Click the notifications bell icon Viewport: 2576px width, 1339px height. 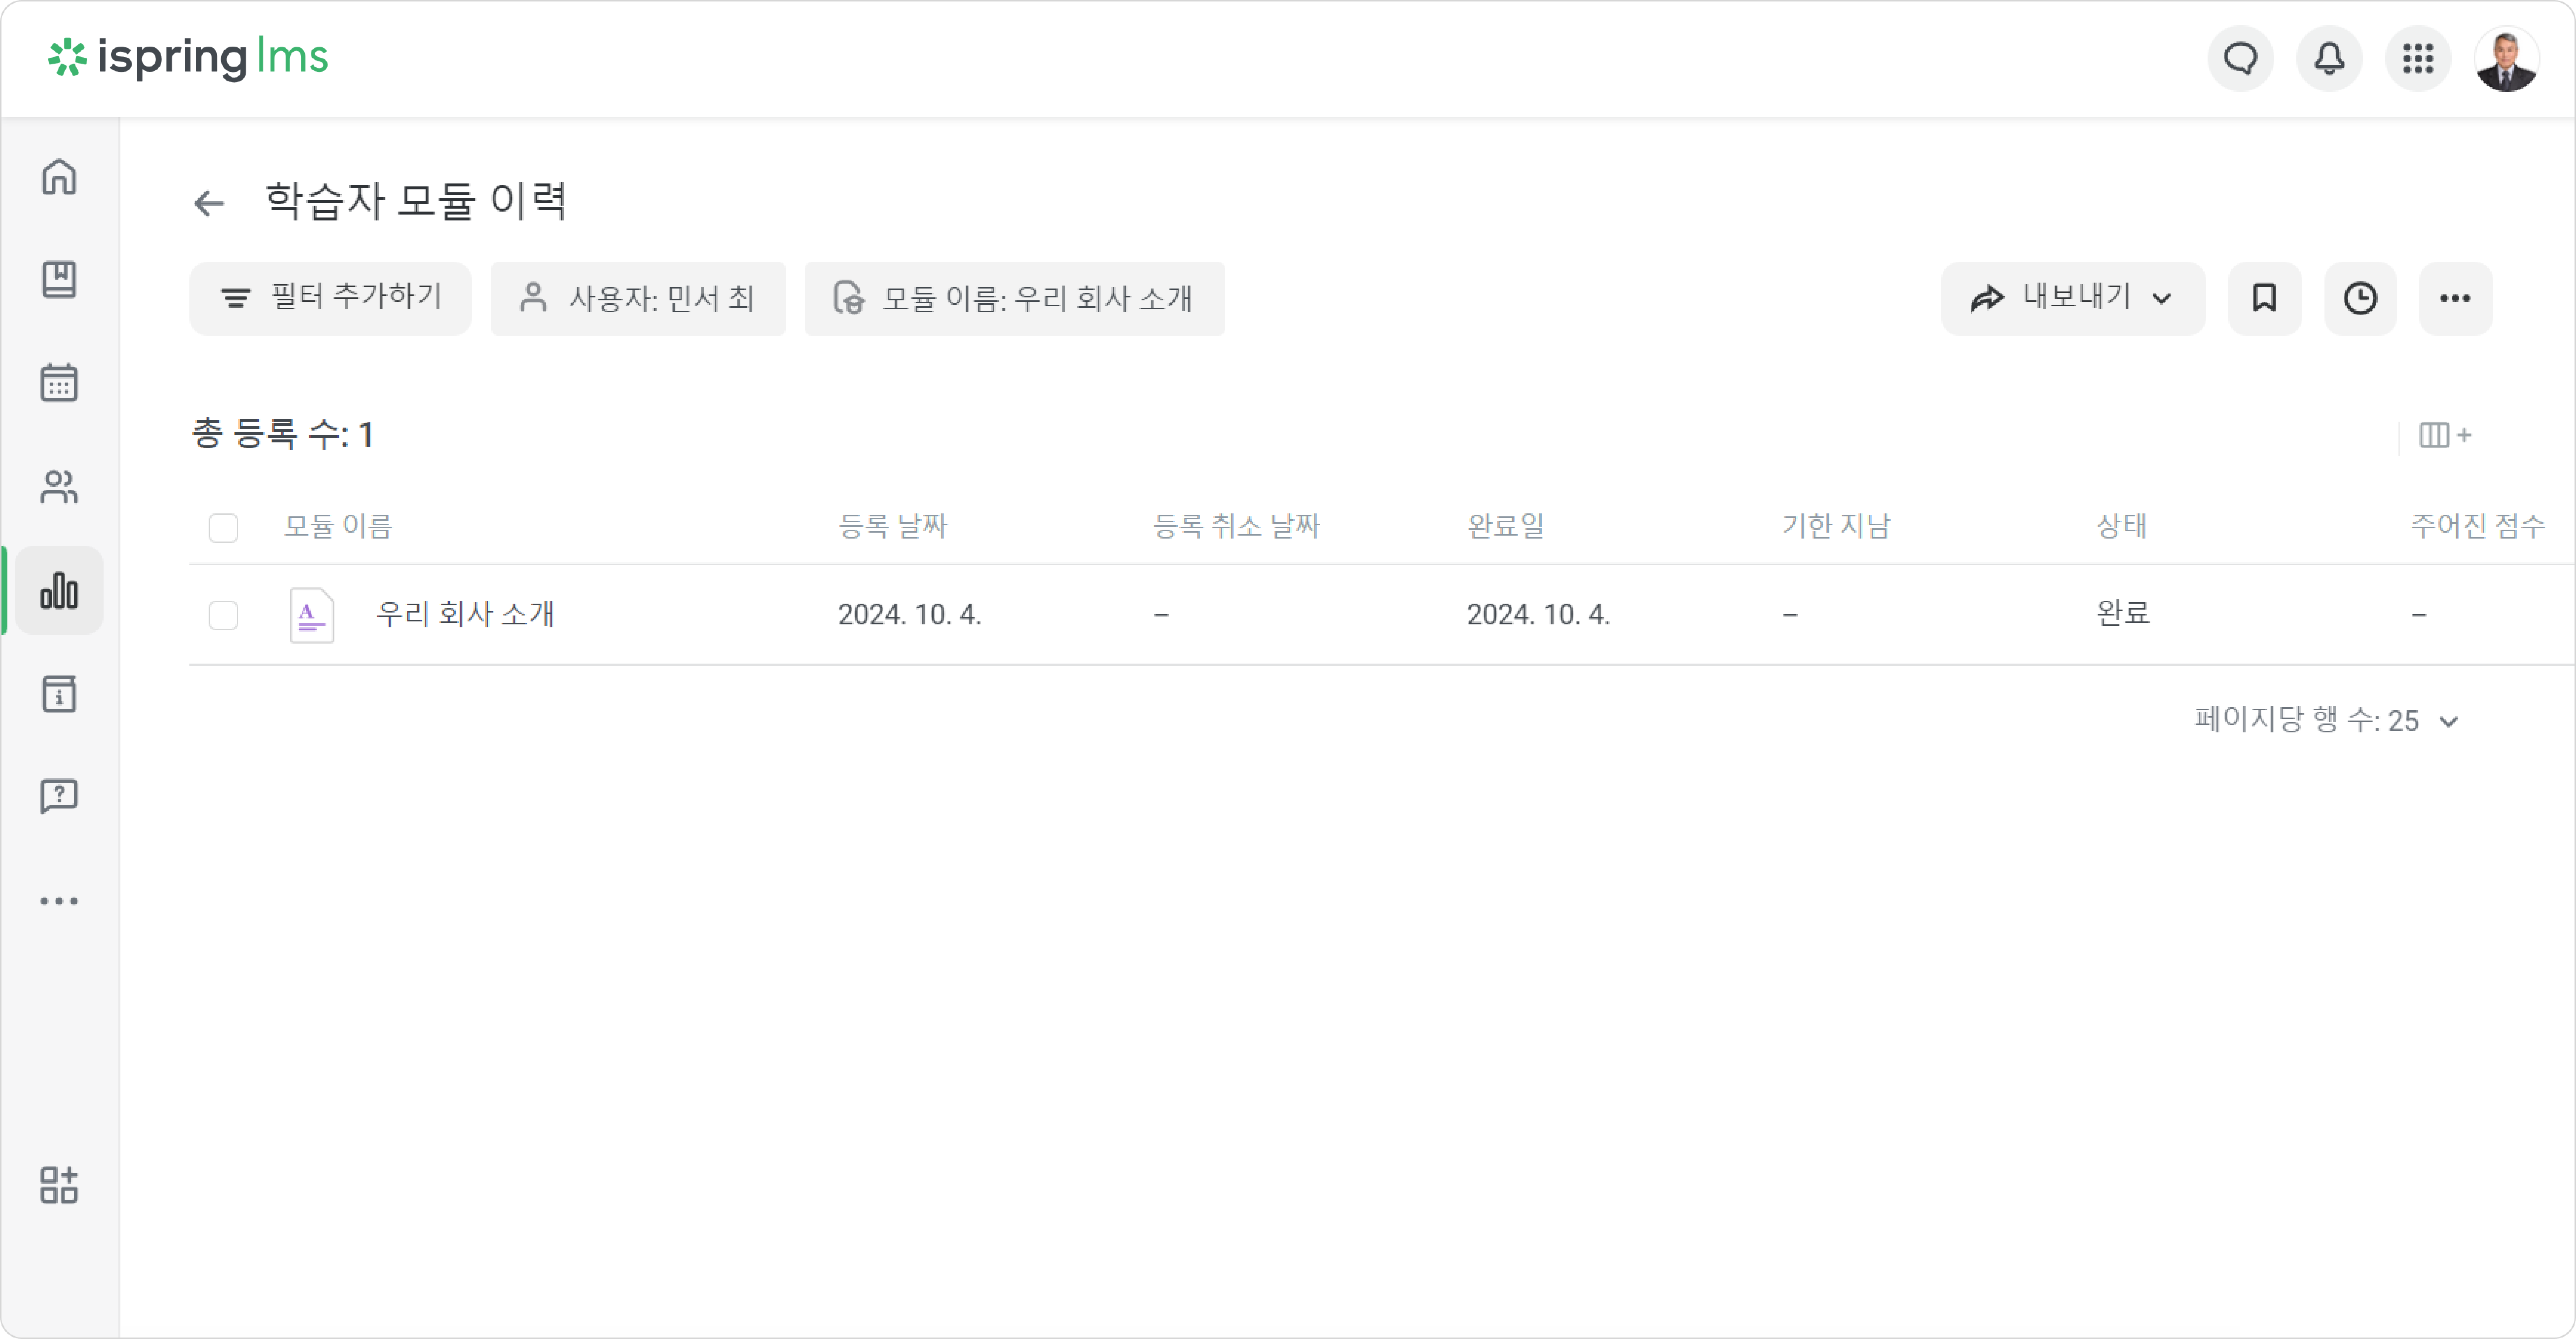(x=2329, y=58)
